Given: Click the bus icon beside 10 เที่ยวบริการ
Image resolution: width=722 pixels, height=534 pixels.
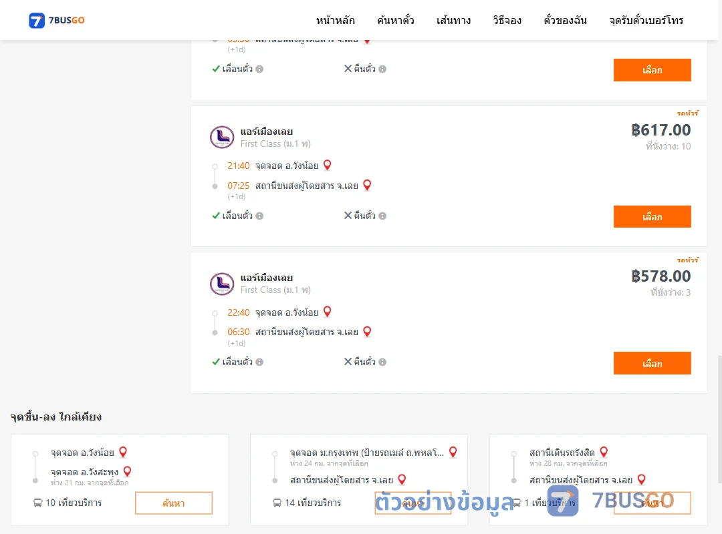Looking at the screenshot, I should pyautogui.click(x=37, y=503).
